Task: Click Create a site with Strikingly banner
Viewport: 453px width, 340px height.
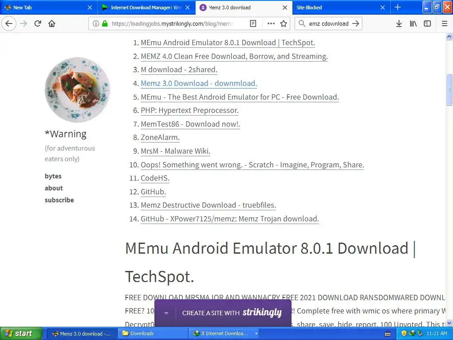Action: [232, 313]
